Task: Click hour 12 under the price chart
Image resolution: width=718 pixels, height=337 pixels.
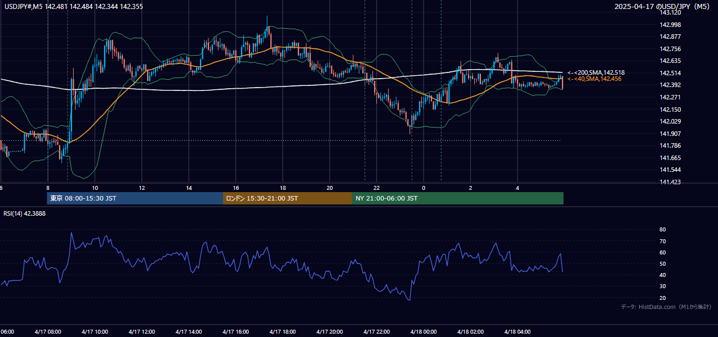Action: click(x=142, y=188)
